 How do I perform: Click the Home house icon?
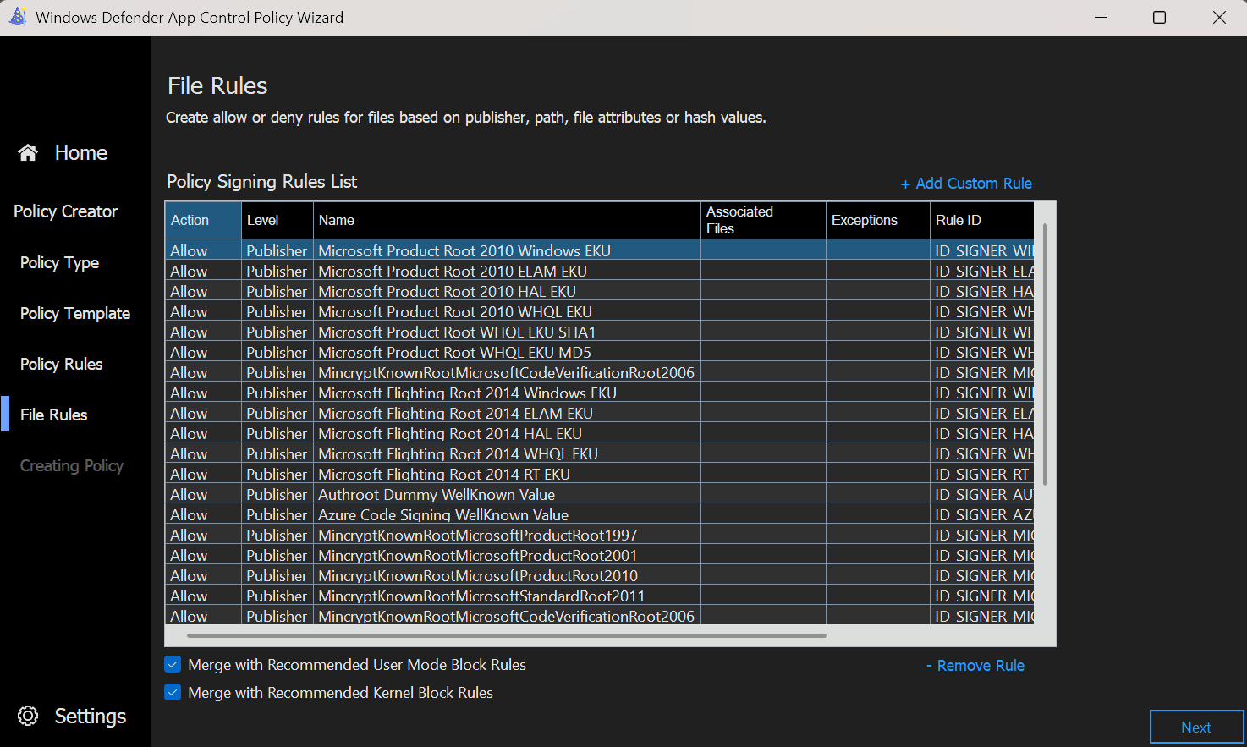pyautogui.click(x=28, y=153)
